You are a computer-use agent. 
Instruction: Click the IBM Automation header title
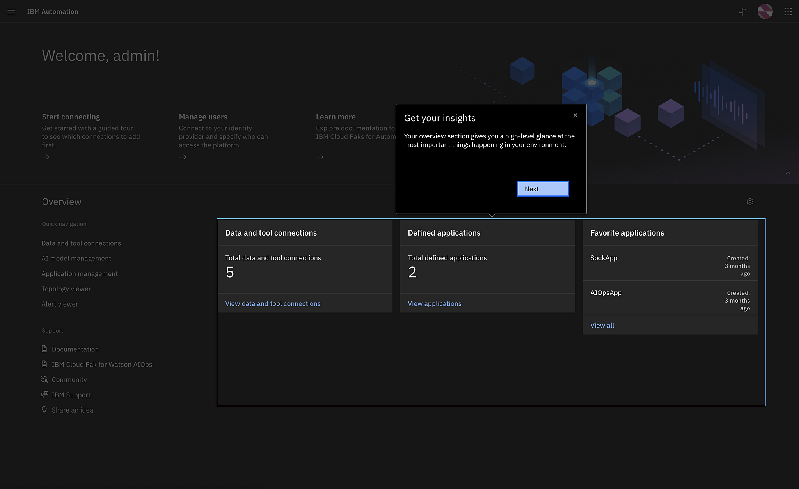pyautogui.click(x=53, y=11)
